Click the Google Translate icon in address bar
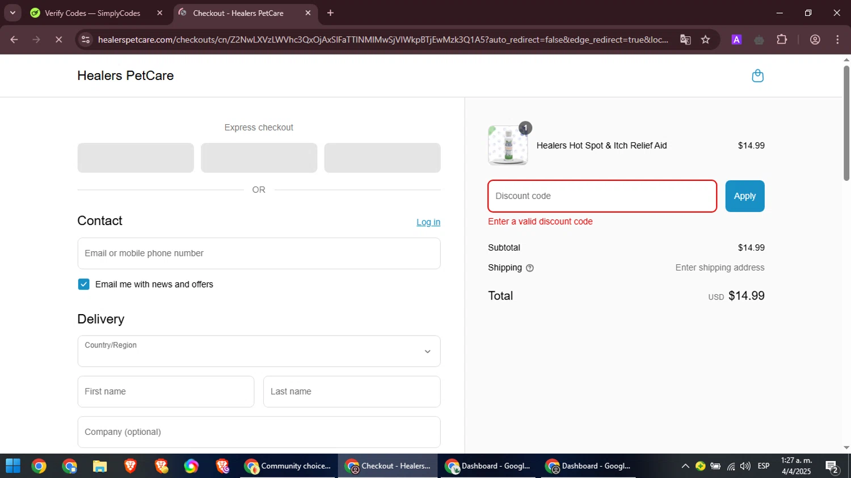 click(685, 40)
